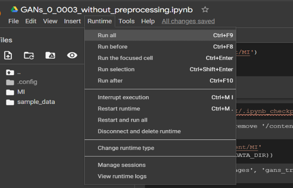Choose Restart runtime option
293x188 pixels.
point(119,109)
